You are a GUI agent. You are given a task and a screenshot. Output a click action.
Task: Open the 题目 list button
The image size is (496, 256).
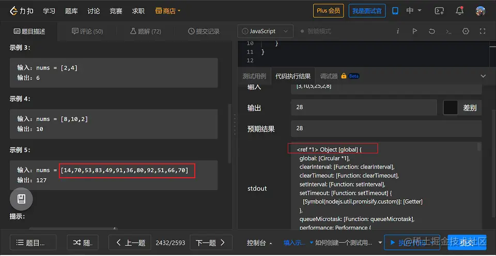pos(33,243)
